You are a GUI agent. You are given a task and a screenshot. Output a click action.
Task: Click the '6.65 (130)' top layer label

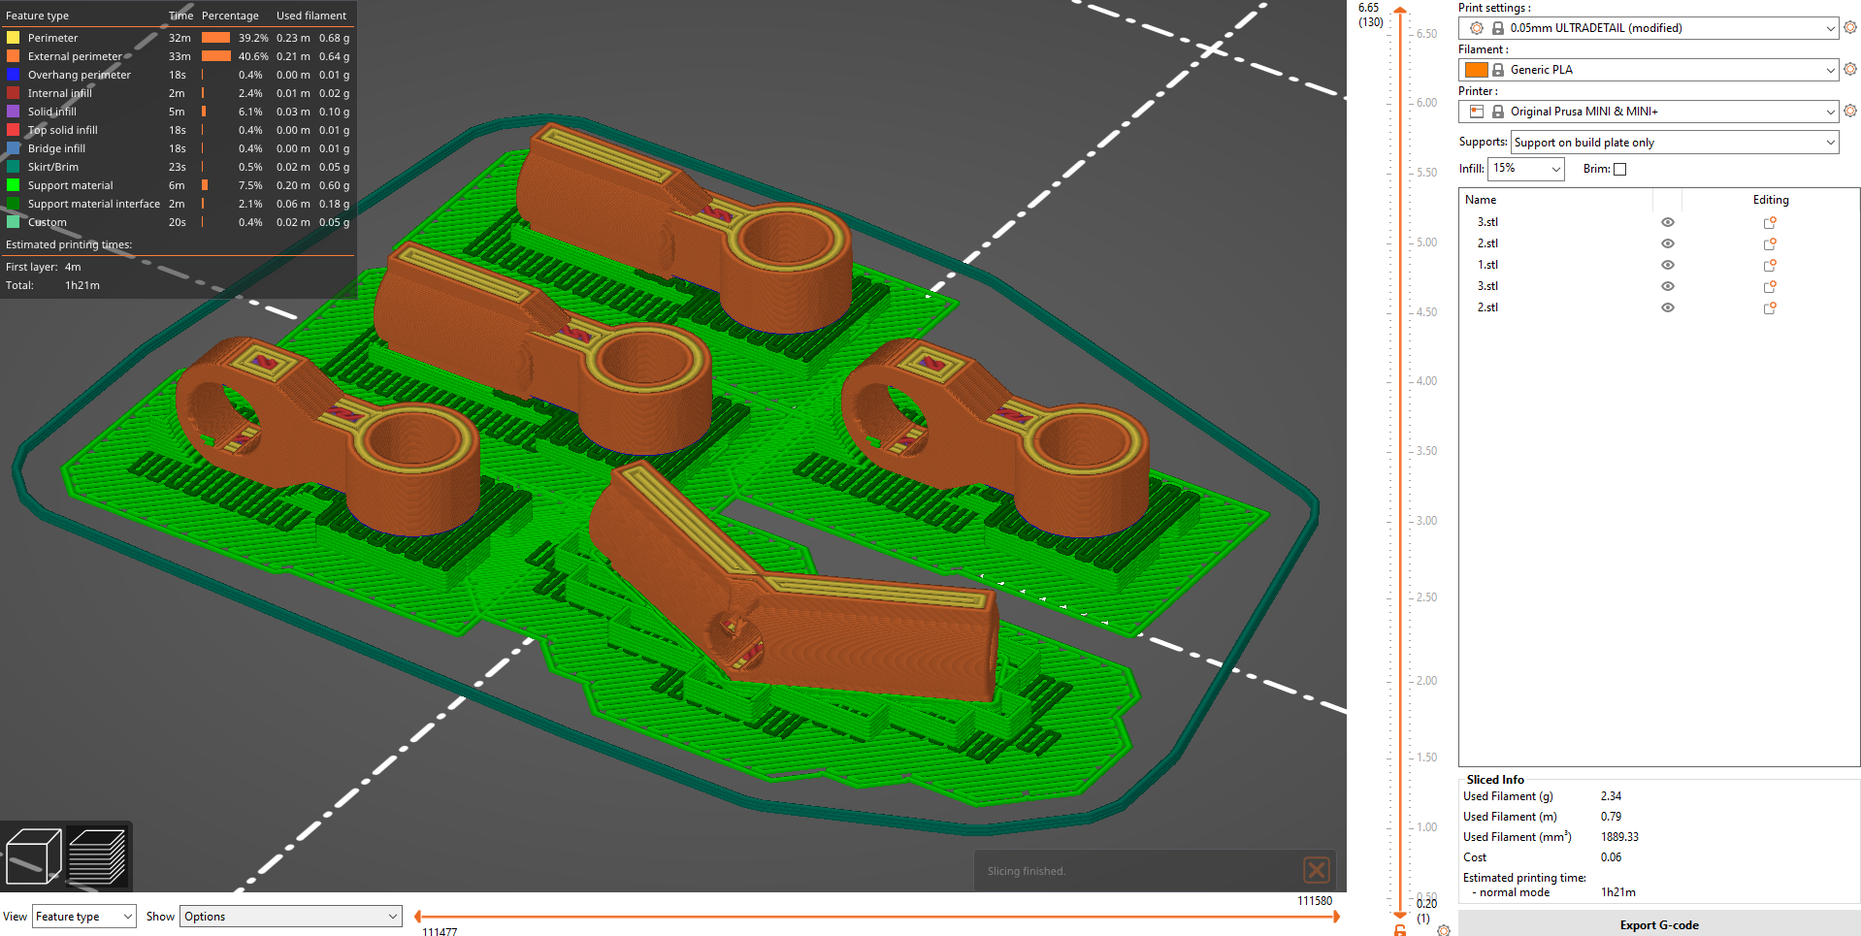[1370, 15]
